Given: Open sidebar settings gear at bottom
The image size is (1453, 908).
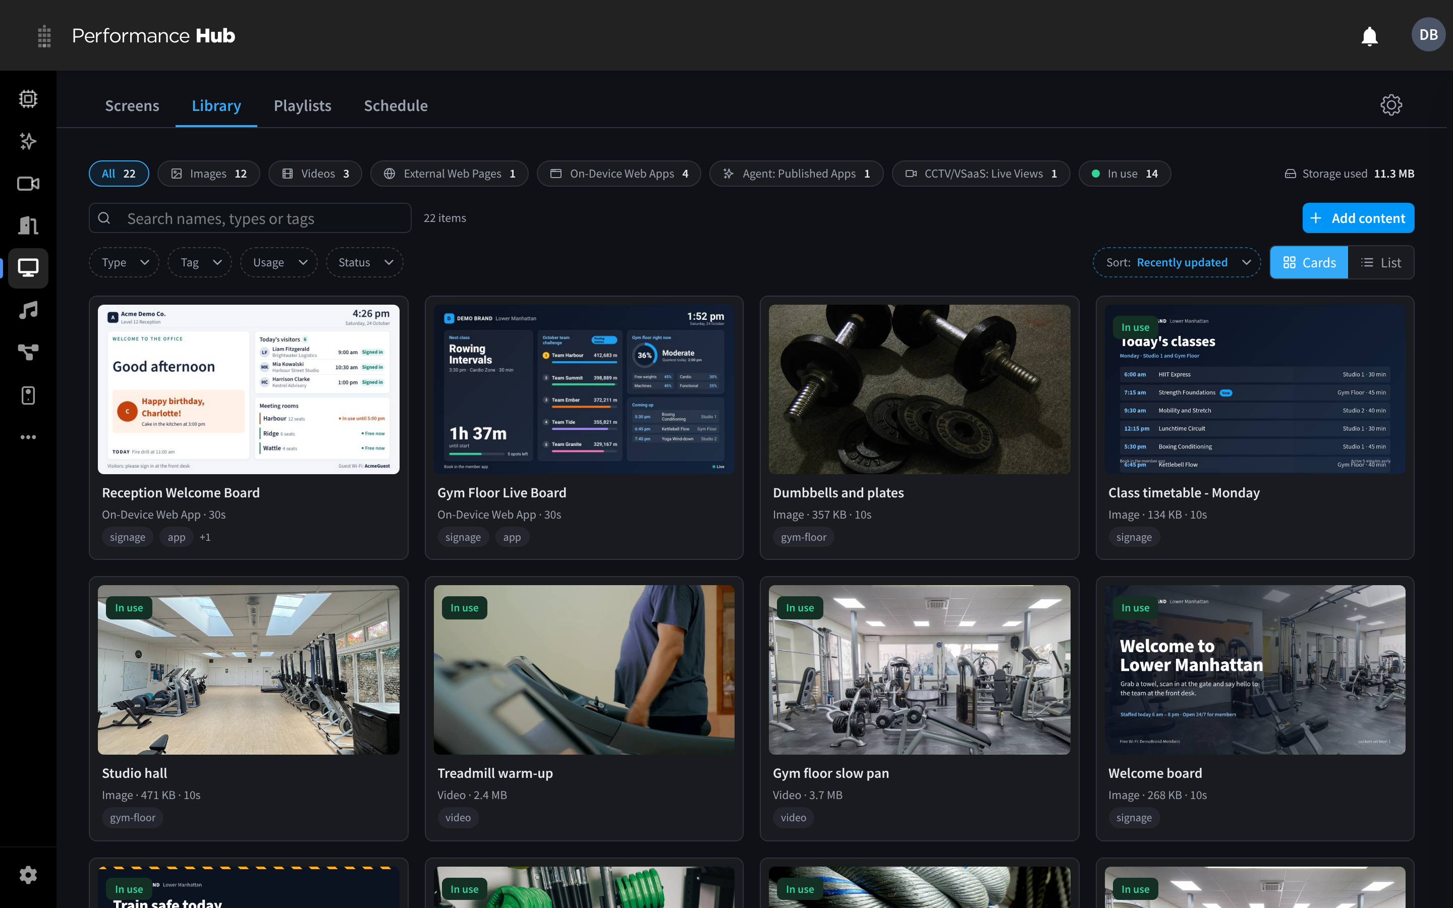Looking at the screenshot, I should point(28,875).
